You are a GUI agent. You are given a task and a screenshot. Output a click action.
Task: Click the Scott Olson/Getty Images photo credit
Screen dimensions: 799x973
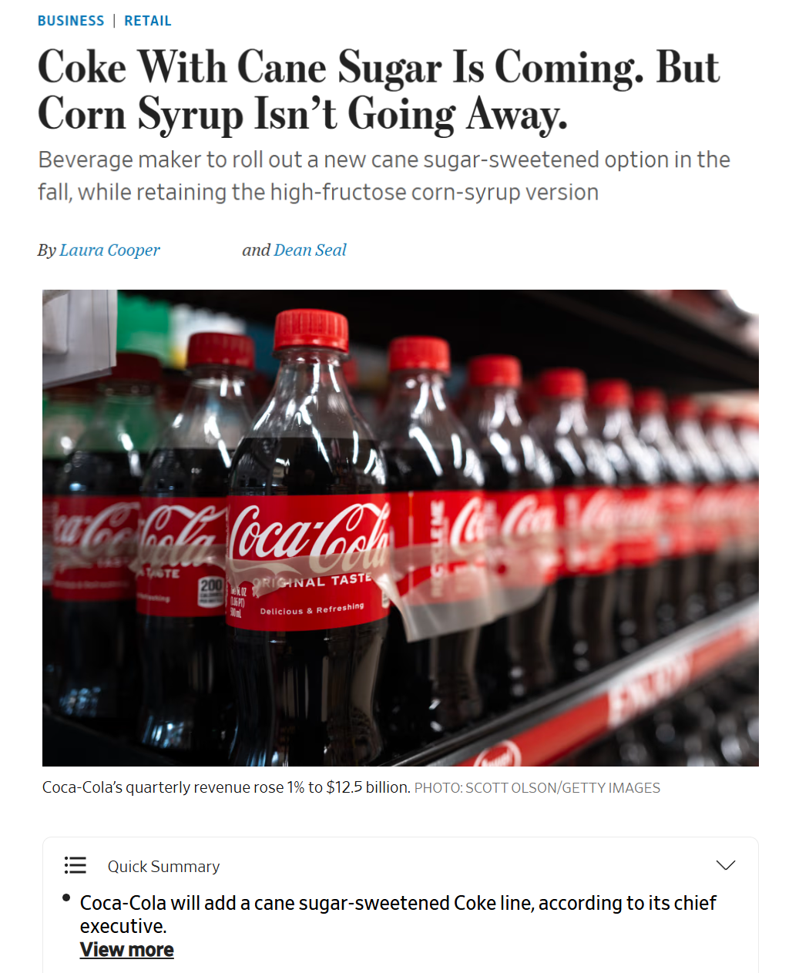coord(537,787)
